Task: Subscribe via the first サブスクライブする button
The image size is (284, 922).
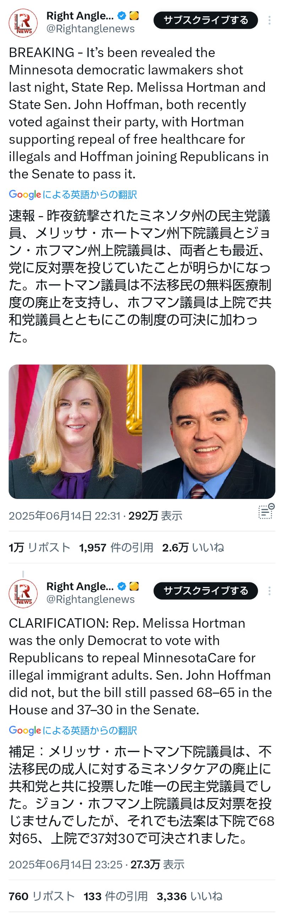Action: pyautogui.click(x=206, y=20)
